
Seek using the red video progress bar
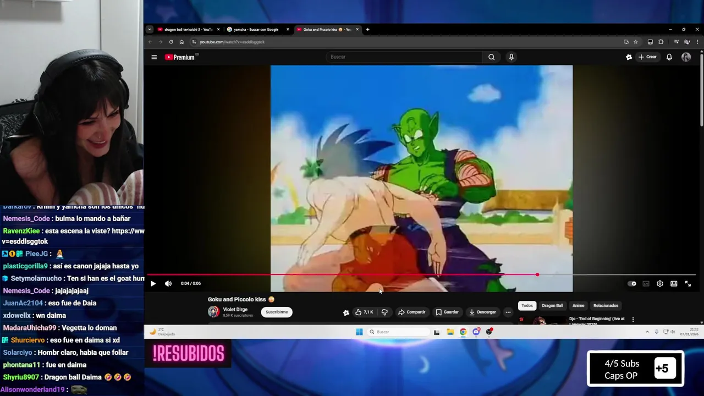421,274
